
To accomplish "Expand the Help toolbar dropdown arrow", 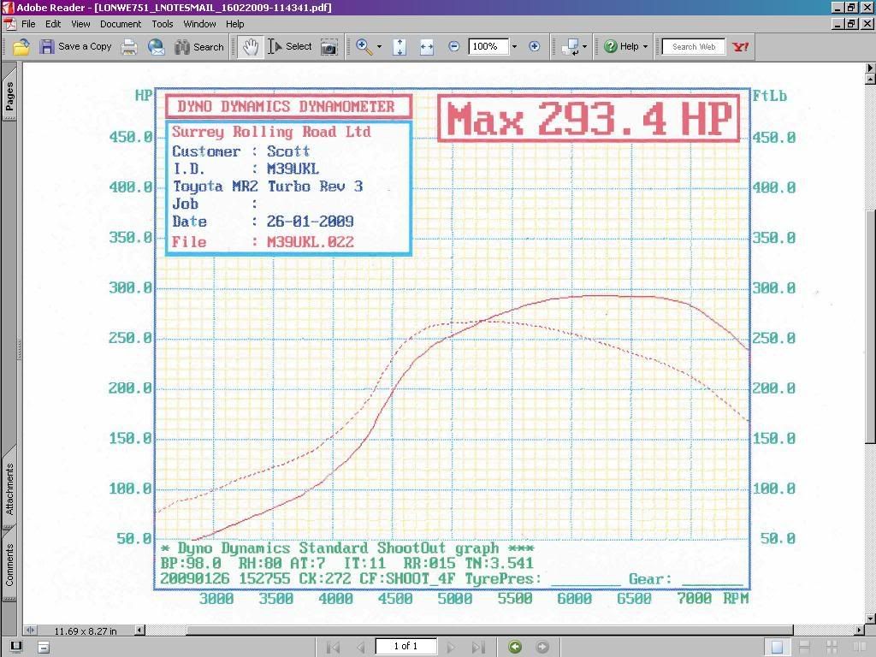I will coord(645,47).
